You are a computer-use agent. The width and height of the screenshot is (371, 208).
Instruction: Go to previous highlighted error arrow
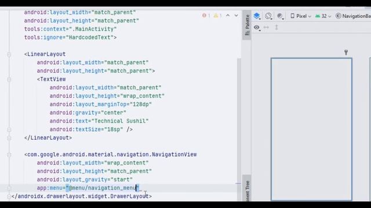point(228,16)
